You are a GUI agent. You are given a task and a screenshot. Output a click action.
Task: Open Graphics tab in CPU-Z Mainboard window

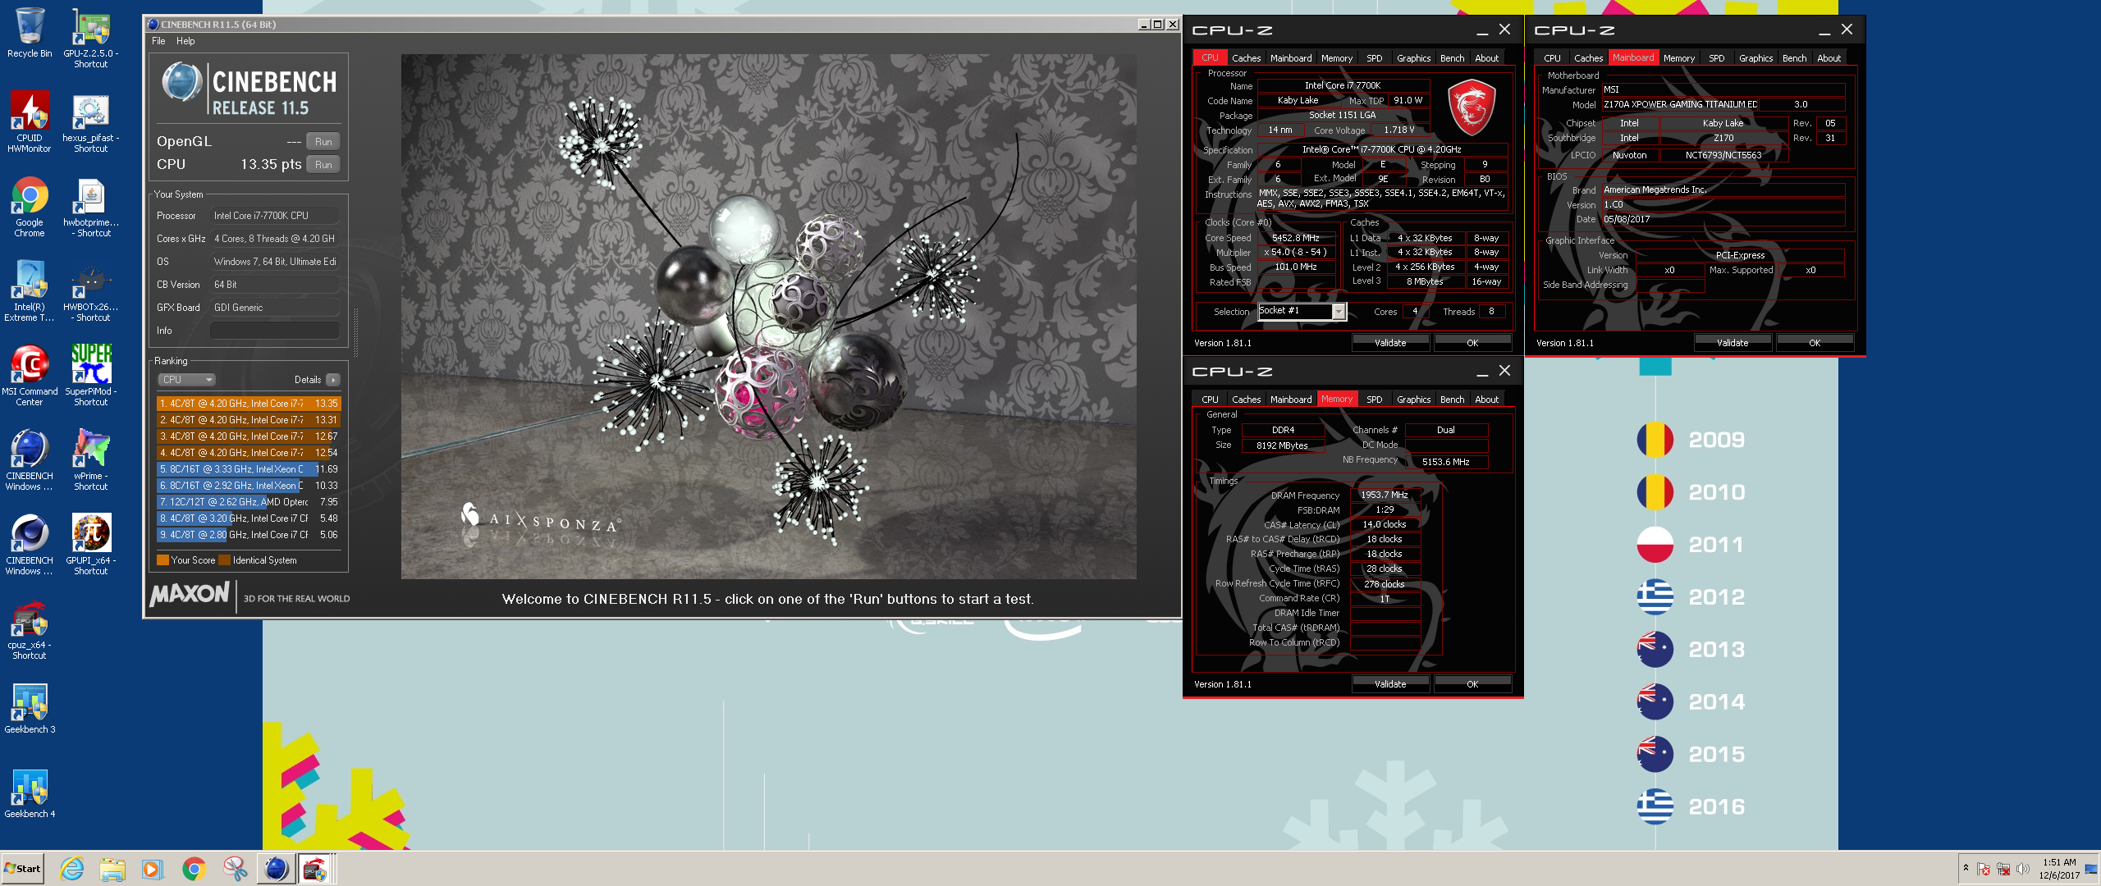(1755, 58)
